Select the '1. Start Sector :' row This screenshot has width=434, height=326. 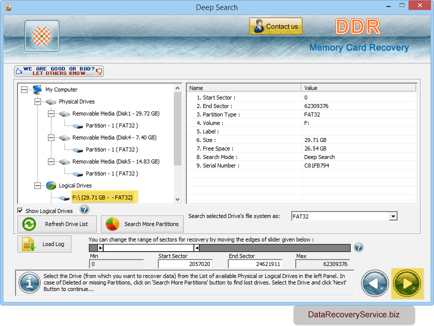click(x=302, y=97)
